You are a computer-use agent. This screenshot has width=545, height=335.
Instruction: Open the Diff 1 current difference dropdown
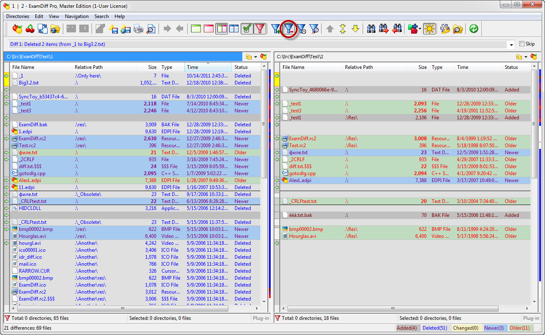click(x=511, y=44)
